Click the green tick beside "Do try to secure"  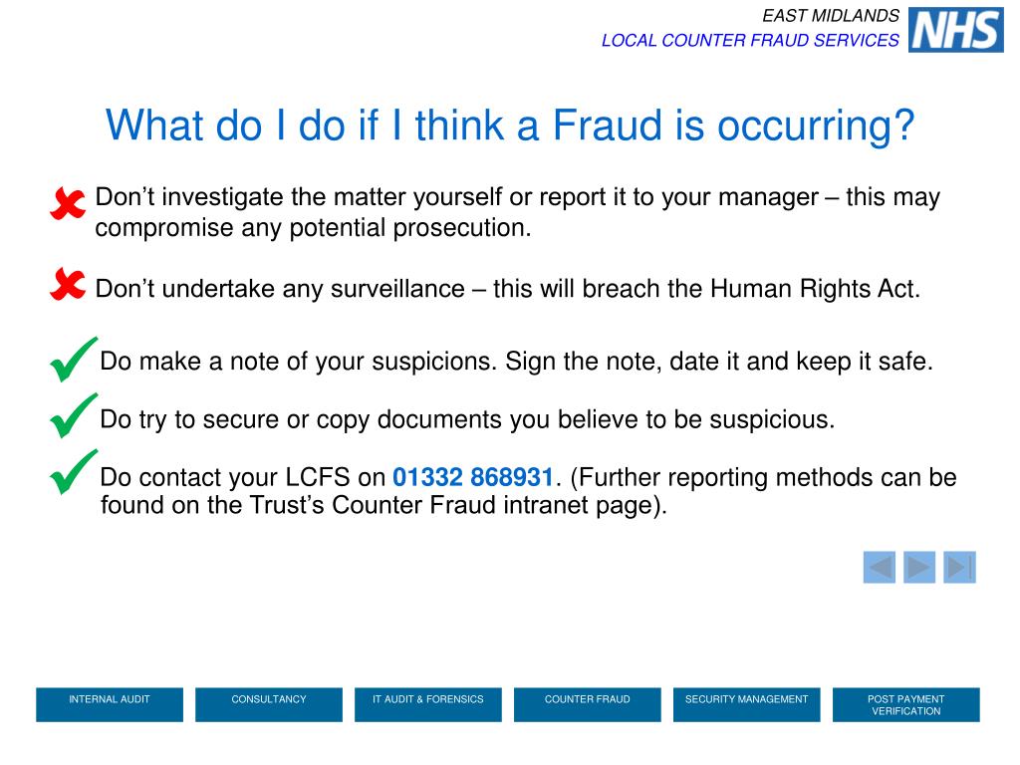(x=74, y=415)
